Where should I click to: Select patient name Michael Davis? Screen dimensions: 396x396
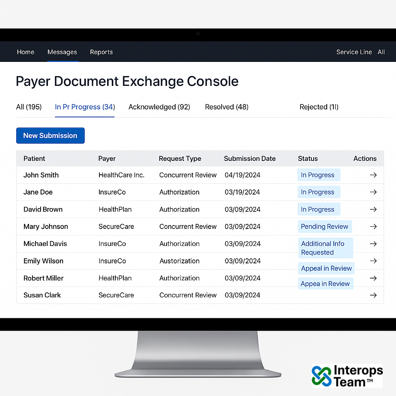coord(45,244)
